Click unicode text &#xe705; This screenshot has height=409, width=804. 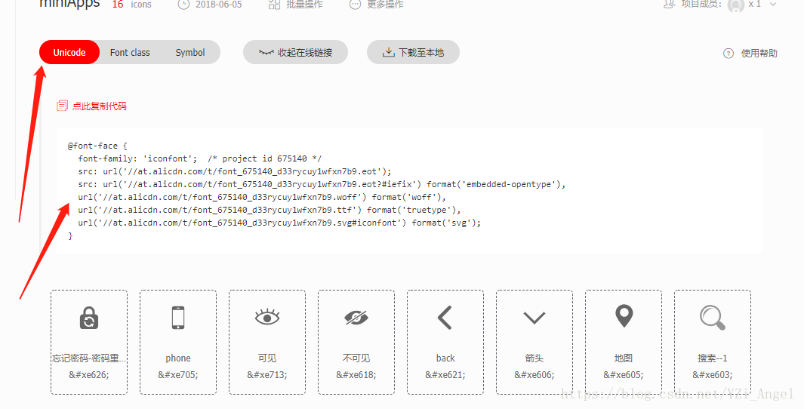point(178,374)
